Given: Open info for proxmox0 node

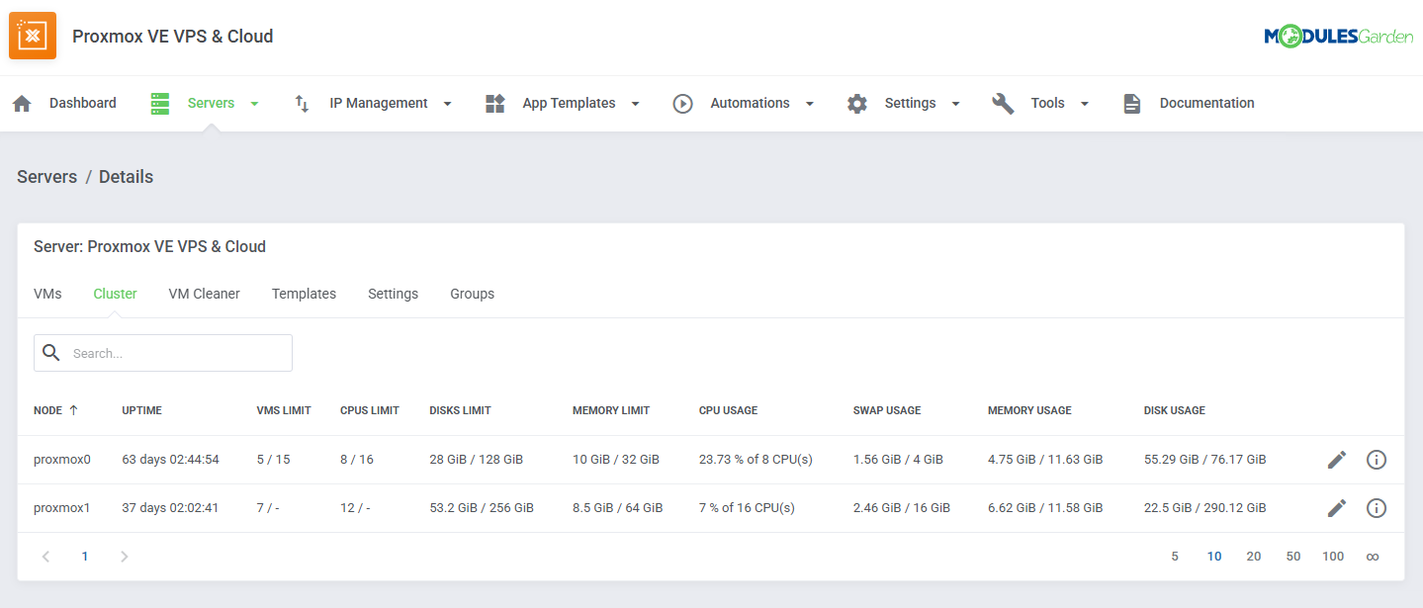Looking at the screenshot, I should 1377,460.
